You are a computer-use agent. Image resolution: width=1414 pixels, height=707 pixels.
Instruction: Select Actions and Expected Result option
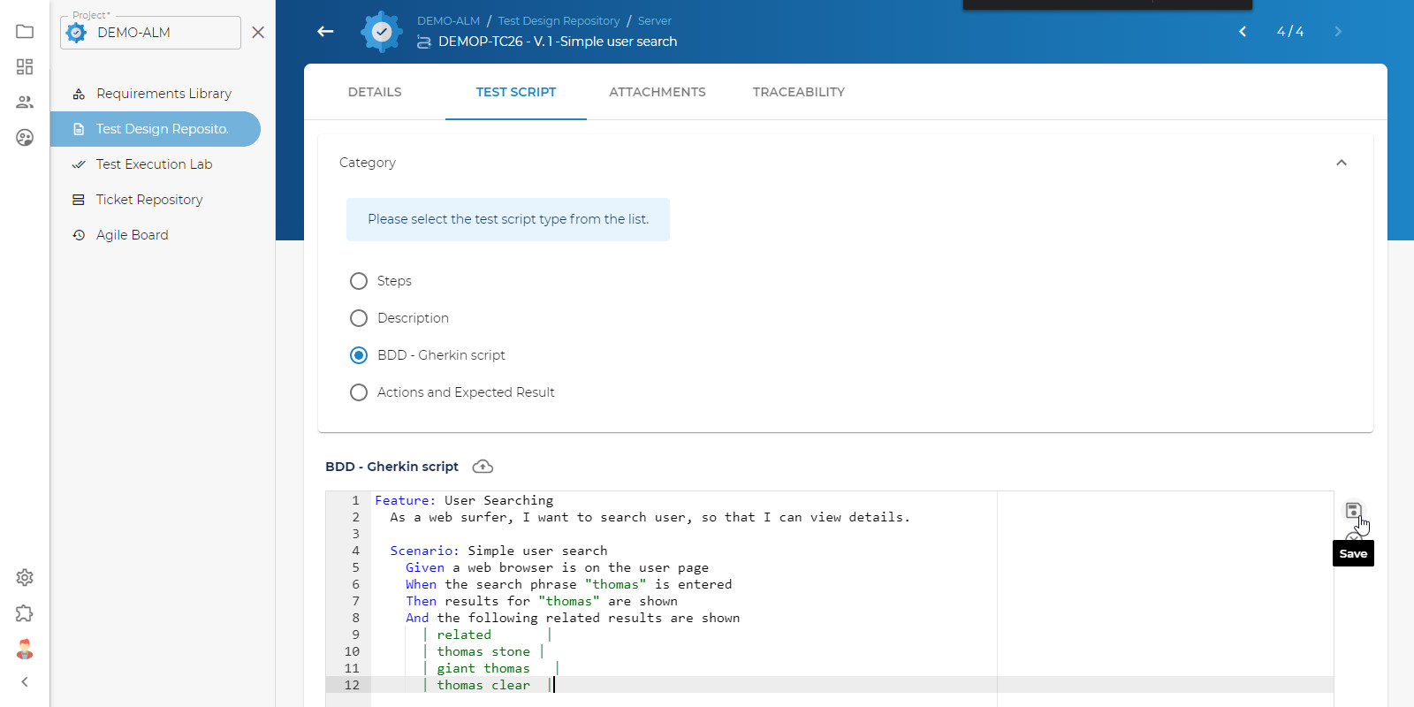(359, 392)
